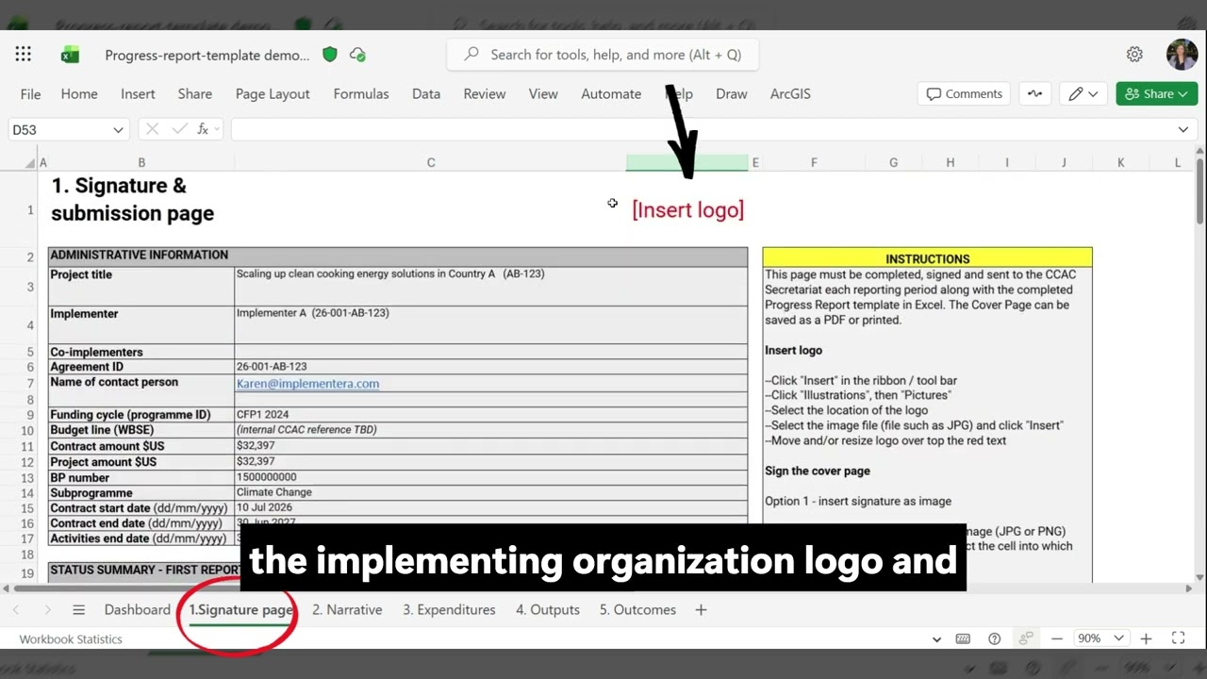Click the search for tools box
This screenshot has height=679, width=1207.
(x=603, y=55)
